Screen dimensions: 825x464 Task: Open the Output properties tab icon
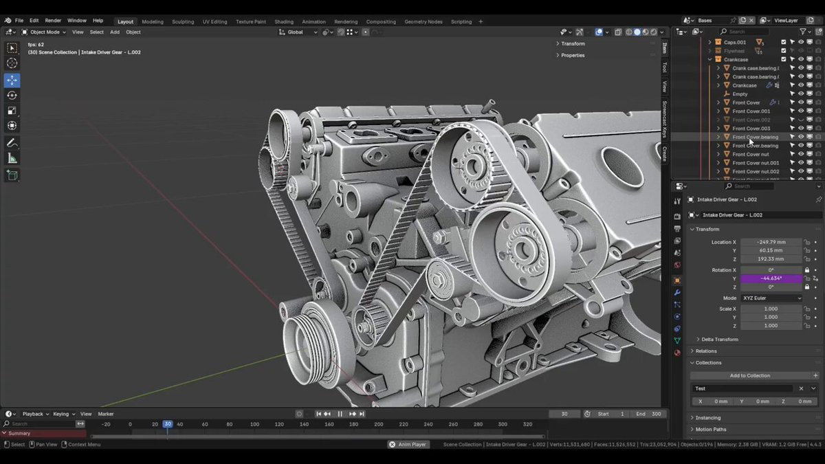tap(677, 229)
